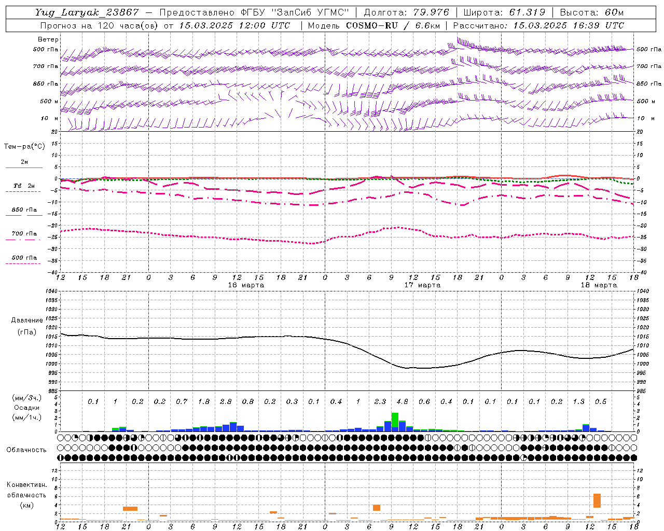This screenshot has height=531, width=664.
Task: Click the 4.8 three-hour precipitation value
Action: click(x=402, y=401)
